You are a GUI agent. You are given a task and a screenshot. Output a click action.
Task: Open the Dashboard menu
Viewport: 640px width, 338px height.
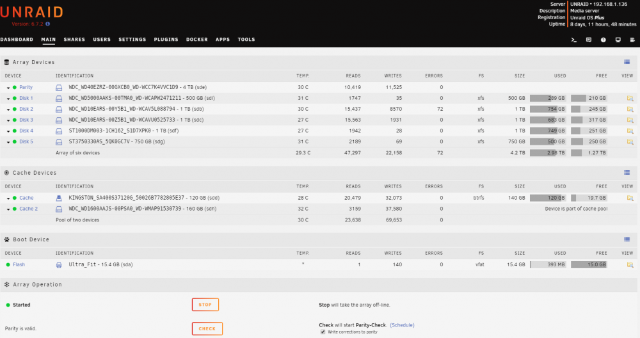point(17,40)
